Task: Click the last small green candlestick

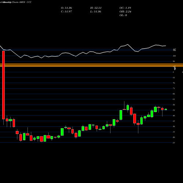Action: (166, 109)
